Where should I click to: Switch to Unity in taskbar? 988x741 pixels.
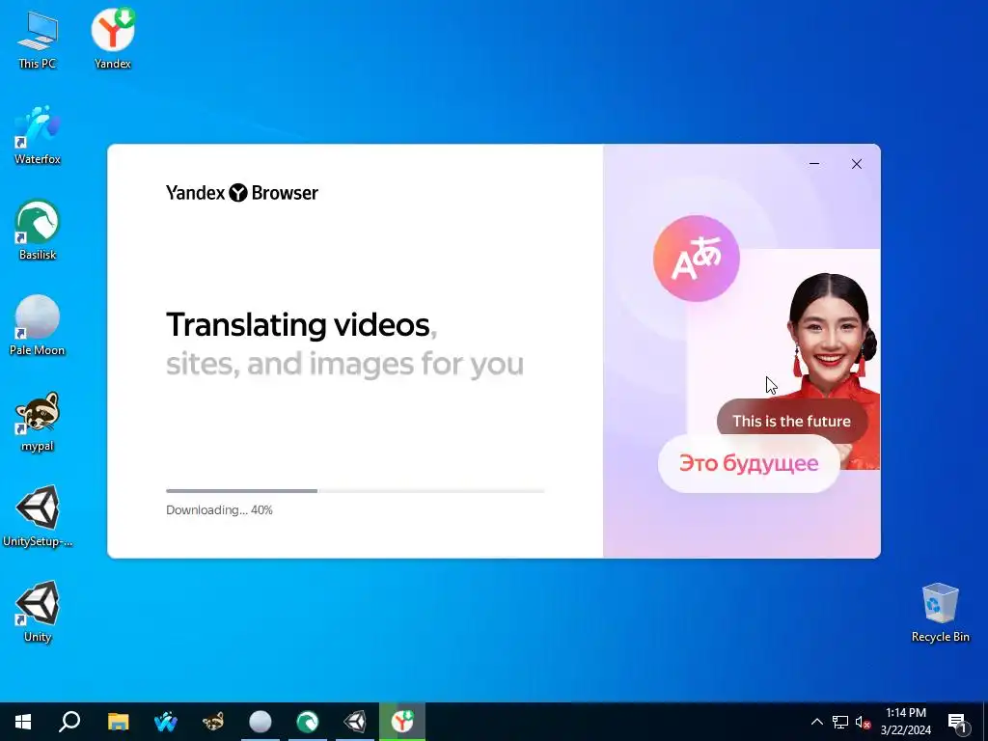(x=355, y=722)
